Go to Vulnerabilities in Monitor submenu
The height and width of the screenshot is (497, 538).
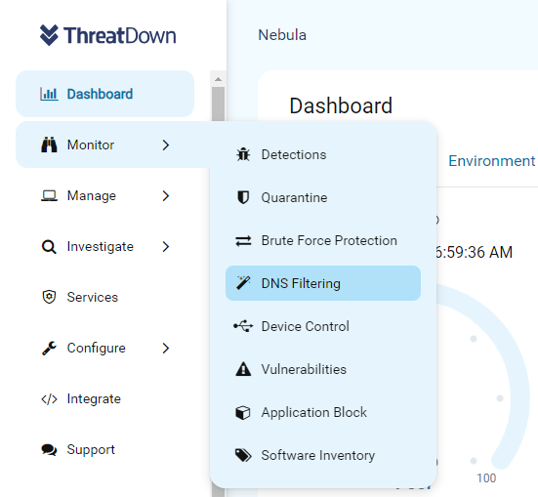[323, 369]
